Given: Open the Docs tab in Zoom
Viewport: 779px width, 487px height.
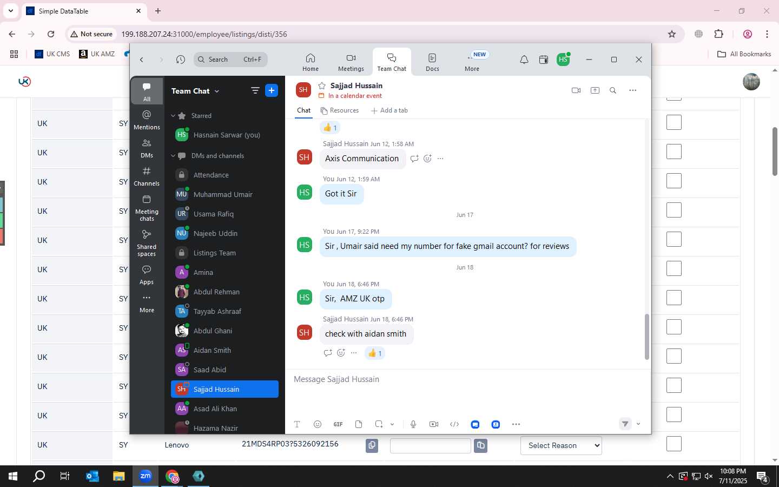Looking at the screenshot, I should point(432,62).
